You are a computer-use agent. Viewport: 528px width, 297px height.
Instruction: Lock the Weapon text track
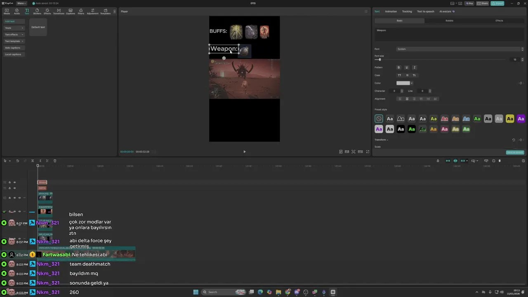pyautogui.click(x=9, y=182)
